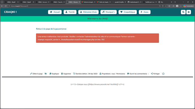Open the browser three-dots menu
Viewport: 195px width, 109px height.
181,6
